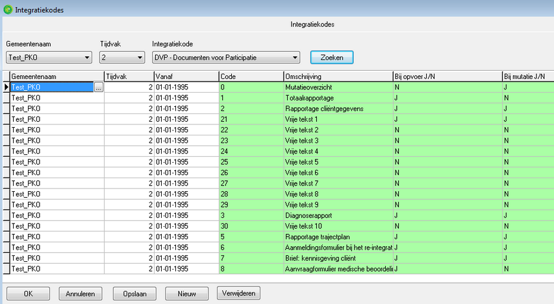The width and height of the screenshot is (554, 304).
Task: Select the Vrije tekst 5 cell
Action: tap(338, 162)
